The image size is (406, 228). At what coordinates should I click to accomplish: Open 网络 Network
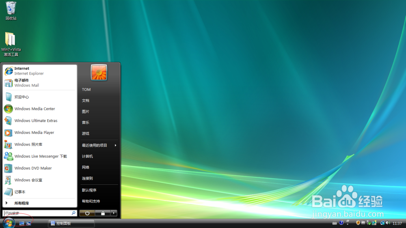[99, 168]
